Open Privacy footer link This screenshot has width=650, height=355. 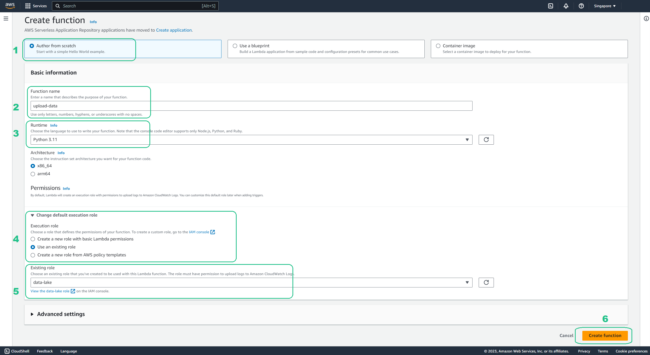(584, 351)
